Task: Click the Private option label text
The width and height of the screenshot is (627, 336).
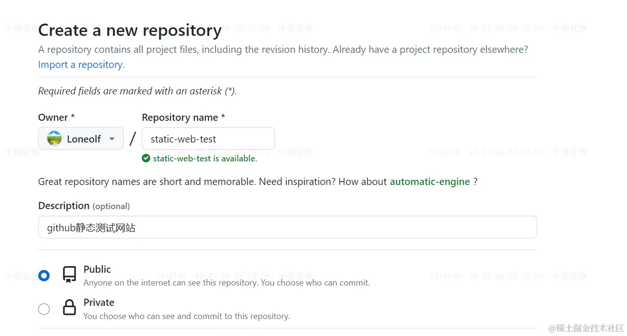Action: (x=99, y=302)
